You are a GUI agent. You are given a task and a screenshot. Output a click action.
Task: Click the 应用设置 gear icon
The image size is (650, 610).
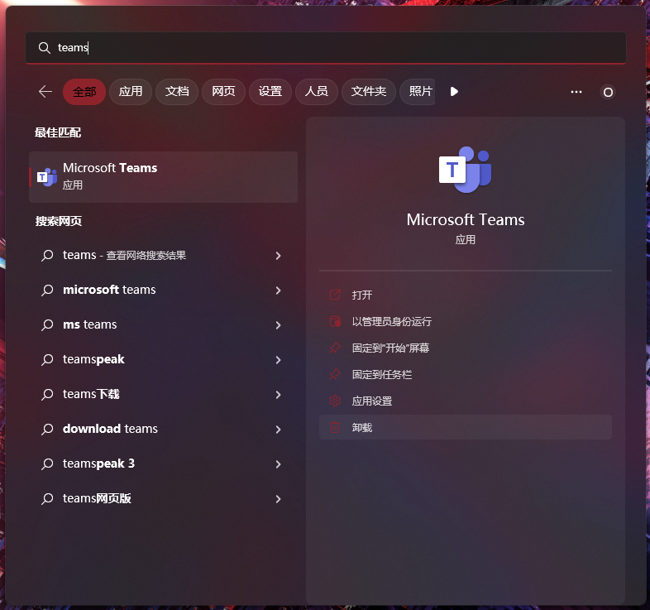(x=335, y=401)
